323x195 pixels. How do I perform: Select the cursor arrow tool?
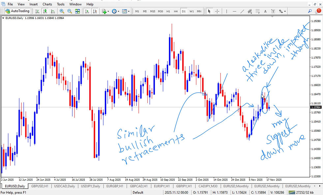point(209,11)
